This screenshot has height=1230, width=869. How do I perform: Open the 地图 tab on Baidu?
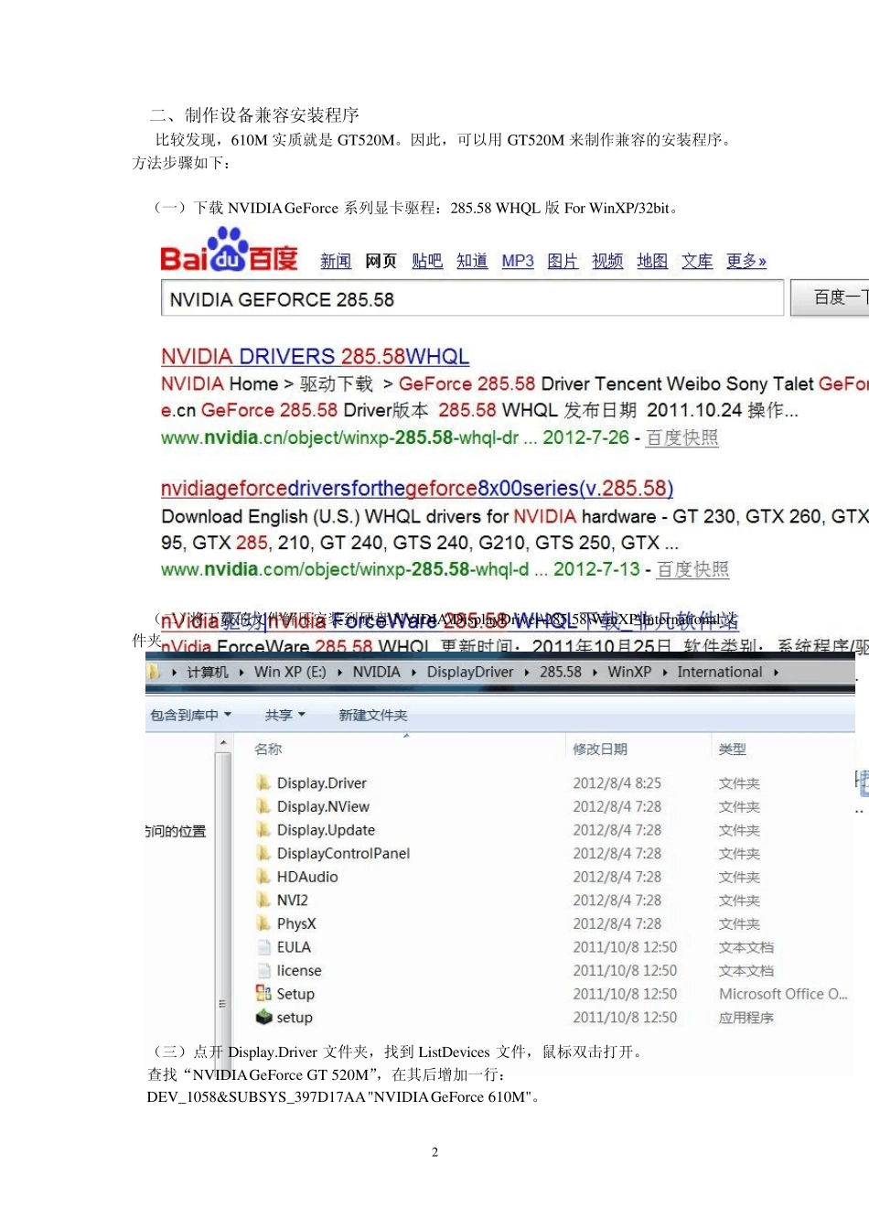point(652,261)
